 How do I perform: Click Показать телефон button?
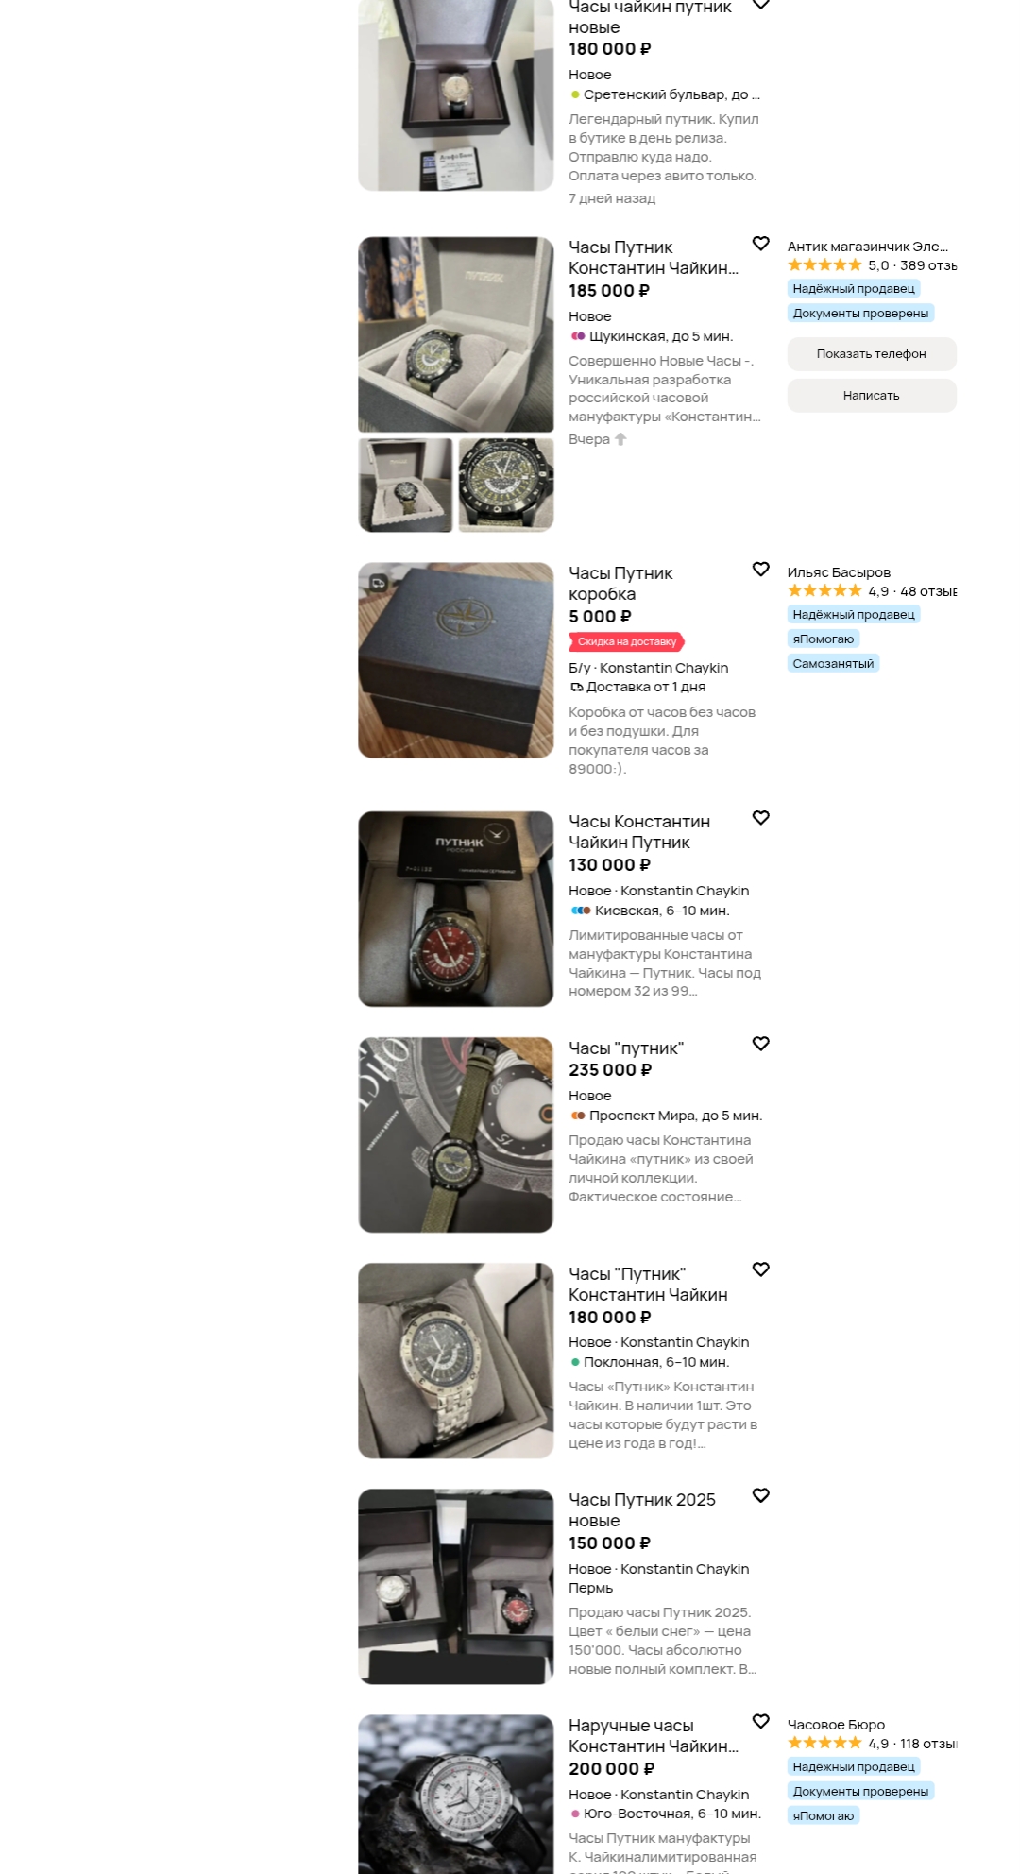pos(872,354)
